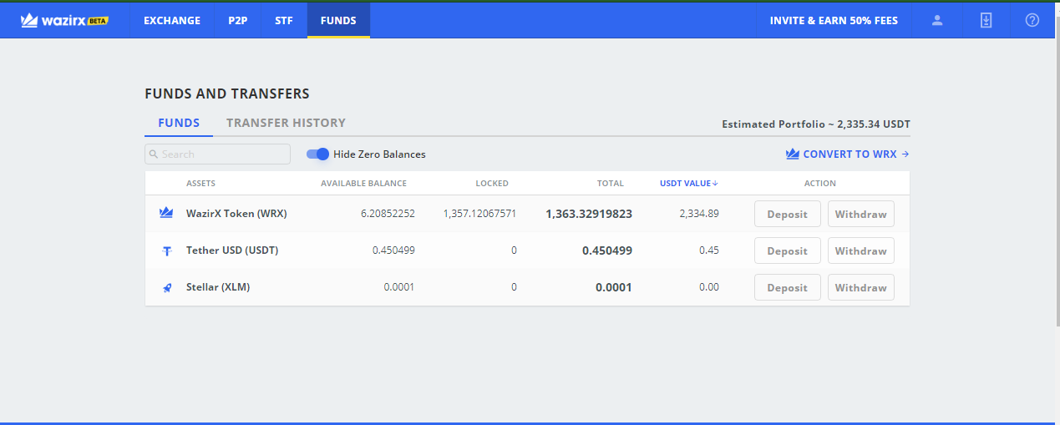The height and width of the screenshot is (425, 1060).
Task: Click Invite & Earn 50% Fees
Action: [x=834, y=20]
